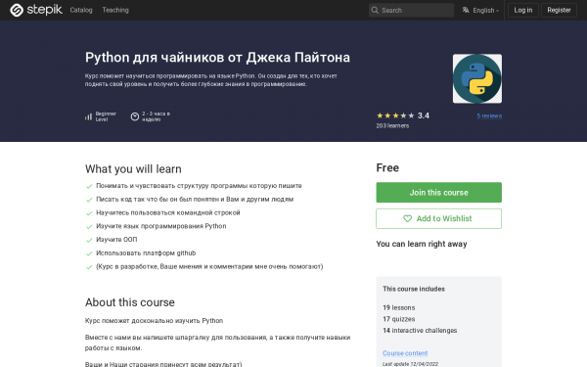Click the 203 learners text
This screenshot has height=367, width=587.
(392, 126)
